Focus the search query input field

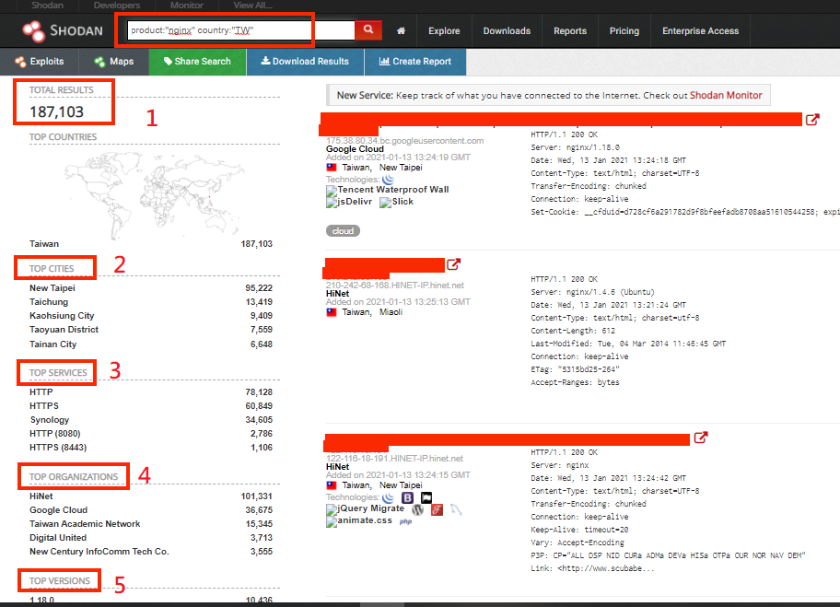coord(241,30)
